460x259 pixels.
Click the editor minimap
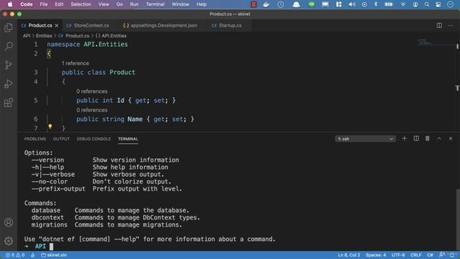point(436,42)
